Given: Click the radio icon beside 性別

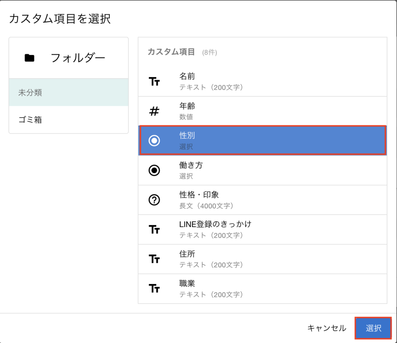Looking at the screenshot, I should [x=154, y=141].
